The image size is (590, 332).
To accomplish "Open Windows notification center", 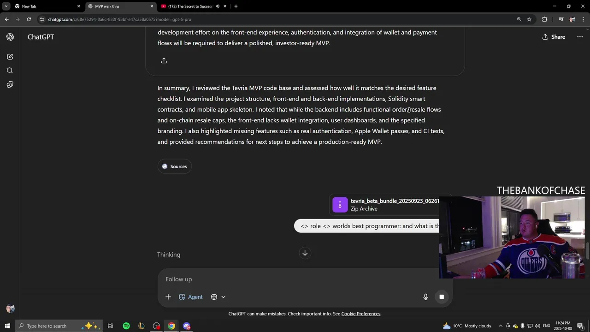I will click(x=580, y=326).
